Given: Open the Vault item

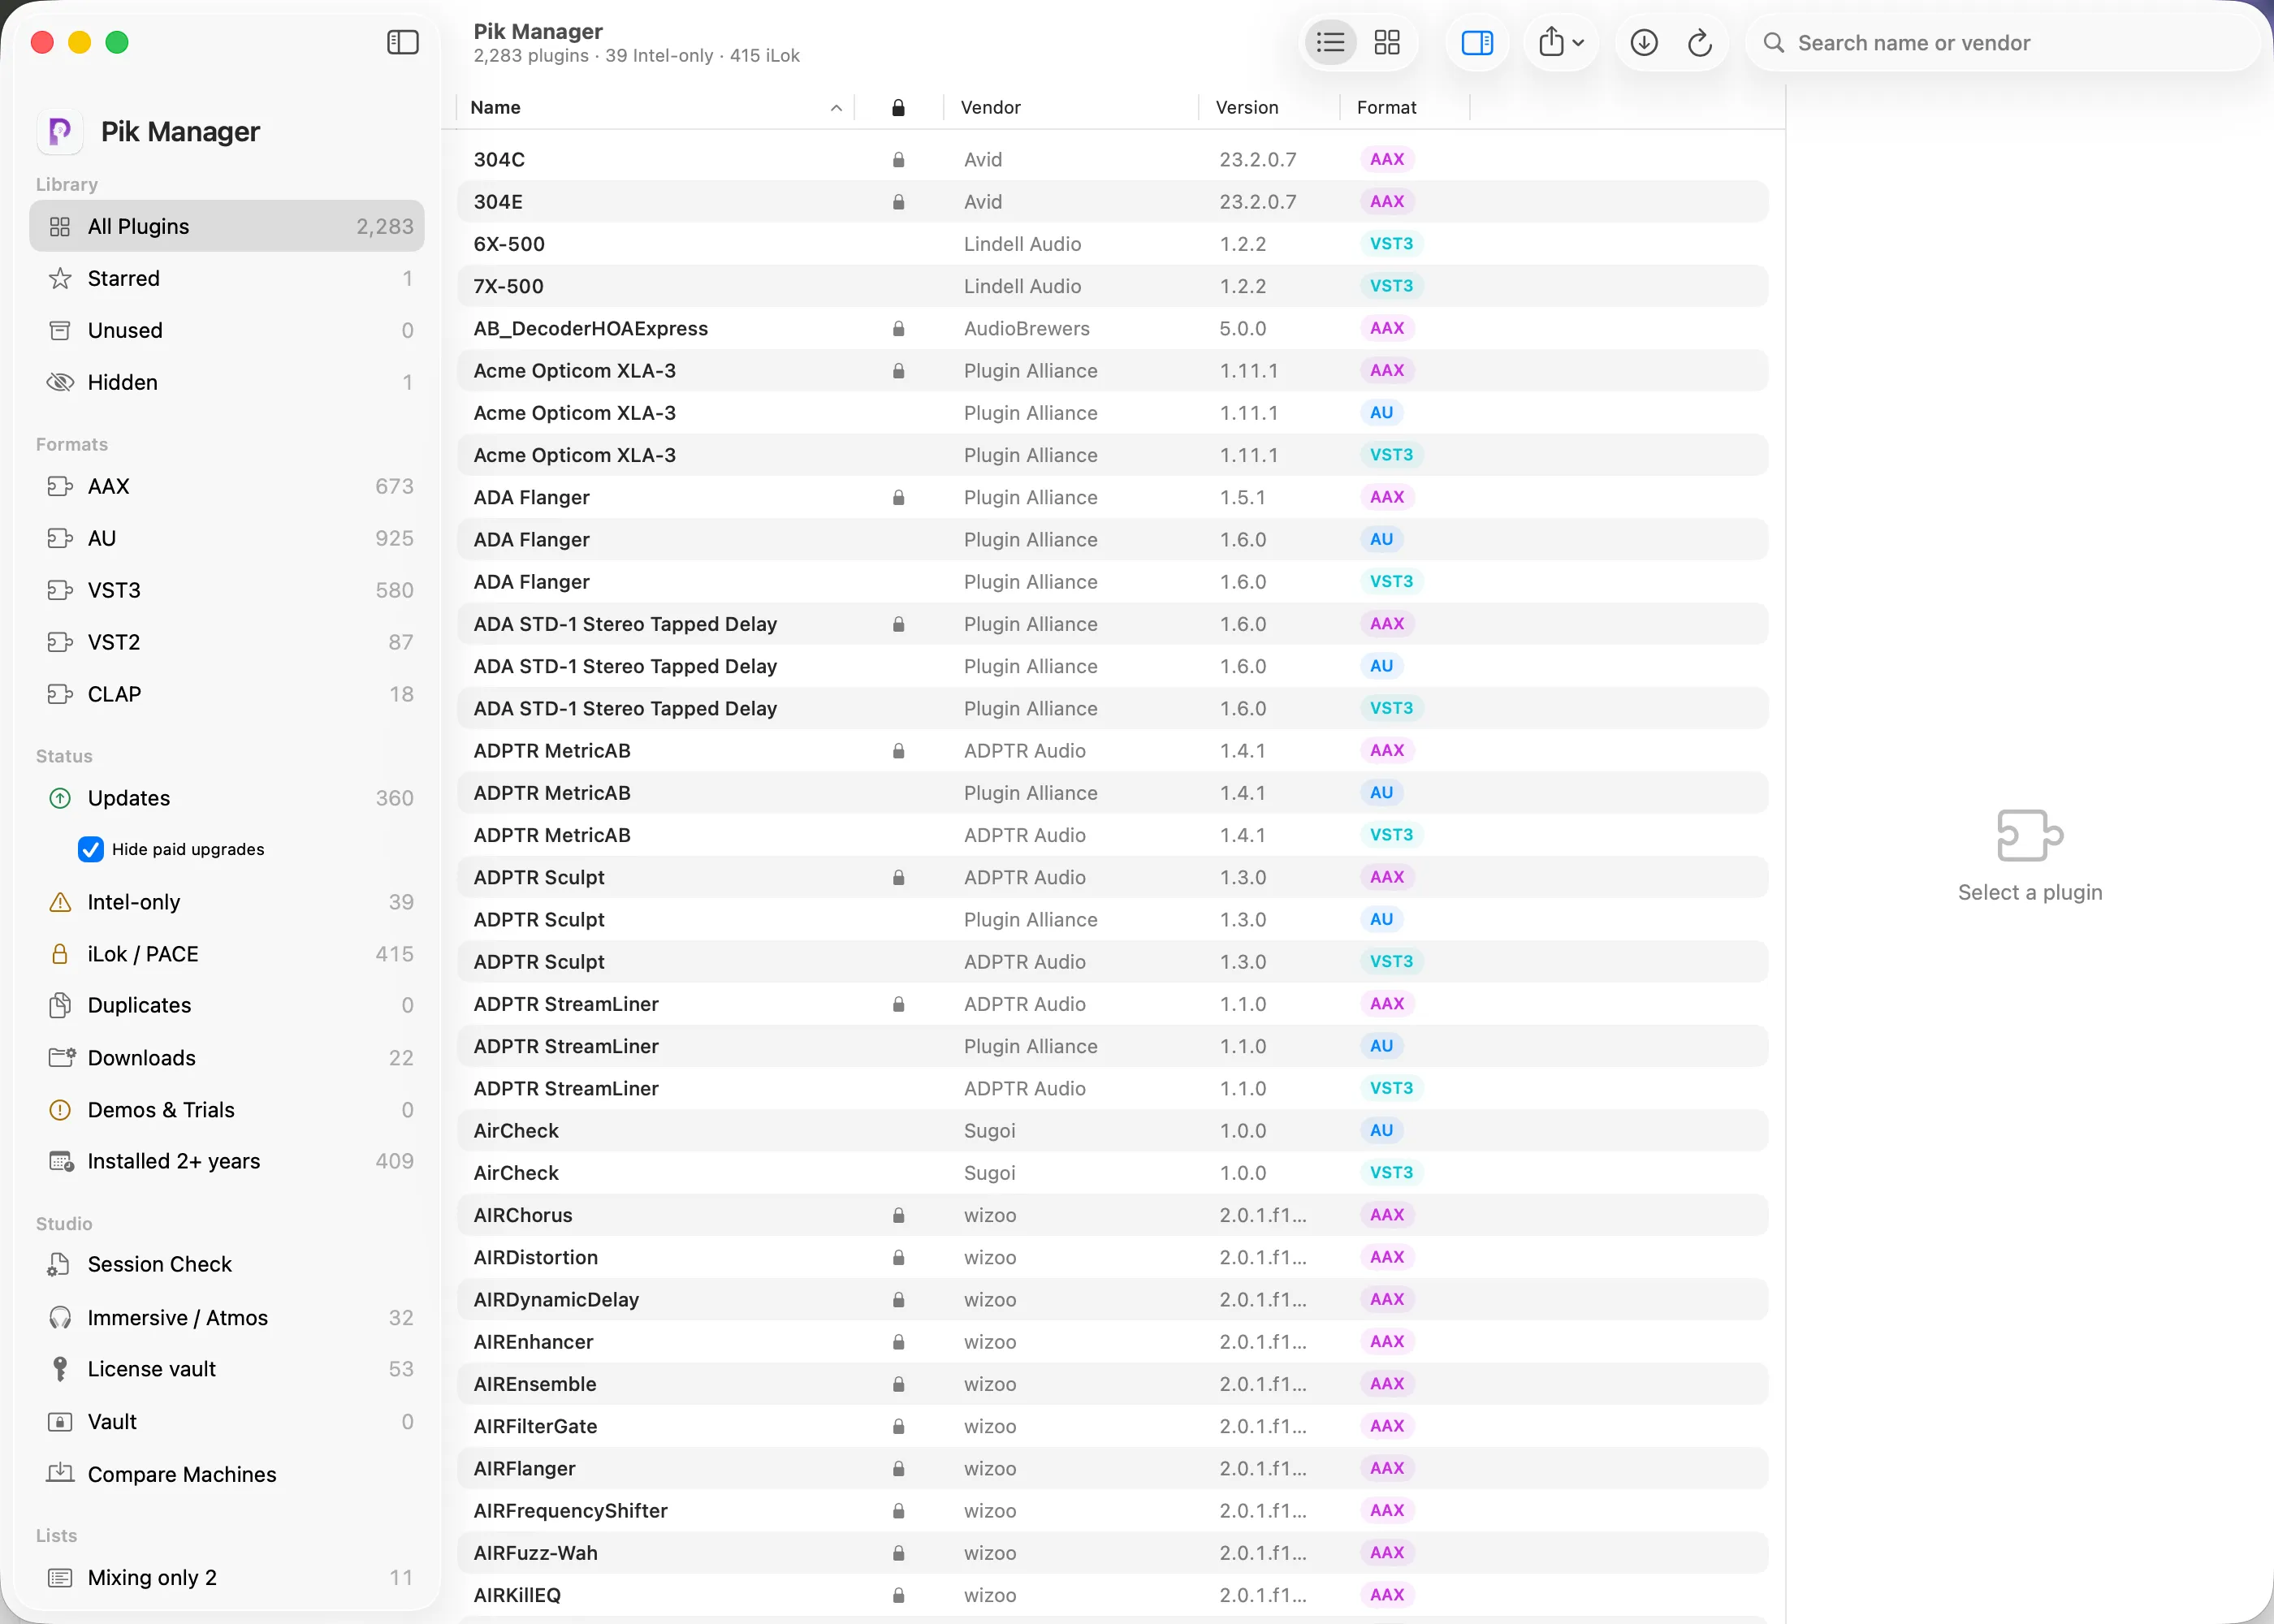Looking at the screenshot, I should (227, 1422).
